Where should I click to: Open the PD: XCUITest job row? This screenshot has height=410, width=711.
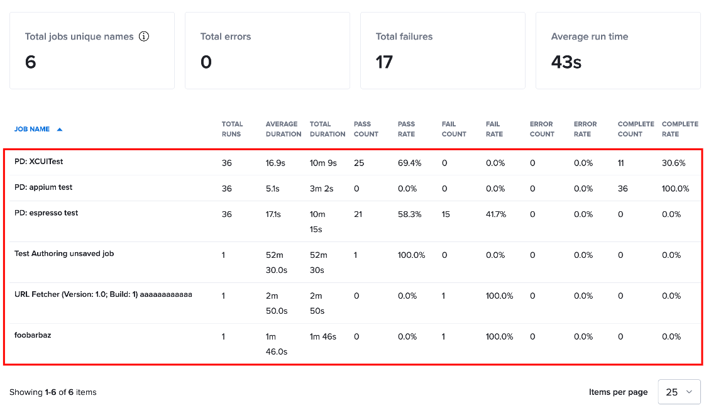click(353, 162)
